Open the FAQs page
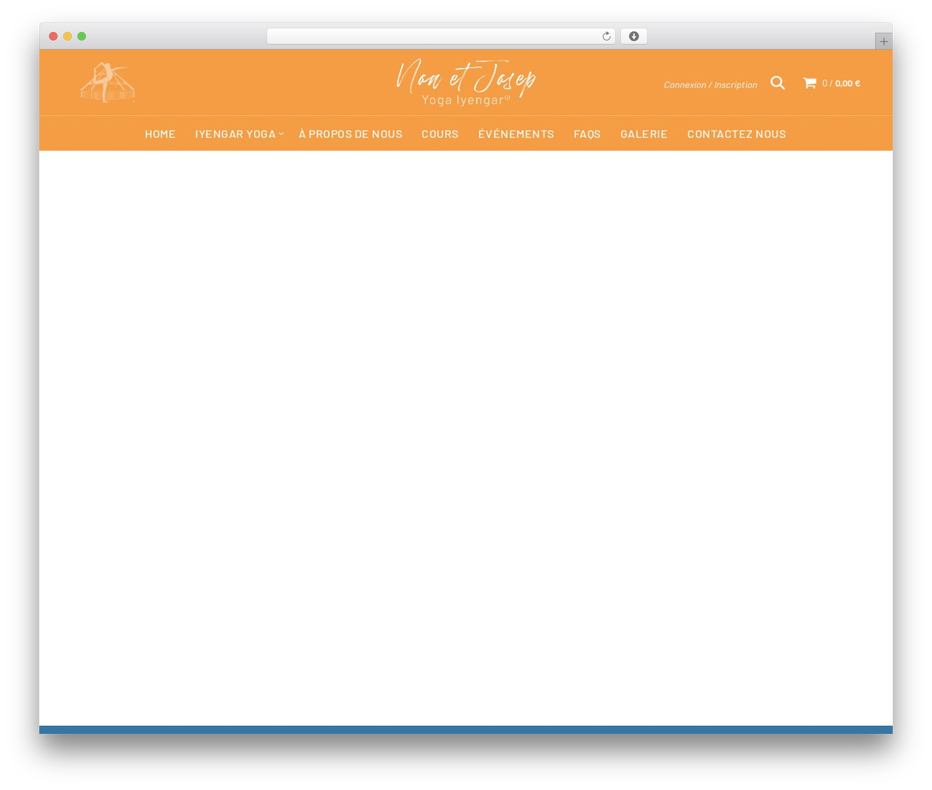Image resolution: width=932 pixels, height=790 pixels. (x=587, y=134)
